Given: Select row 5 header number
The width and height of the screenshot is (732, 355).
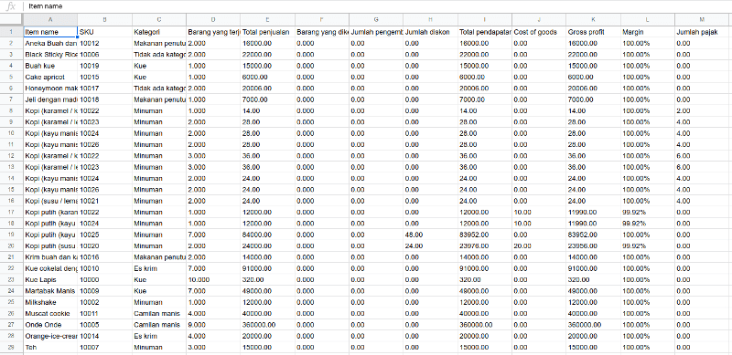Looking at the screenshot, I should point(11,77).
